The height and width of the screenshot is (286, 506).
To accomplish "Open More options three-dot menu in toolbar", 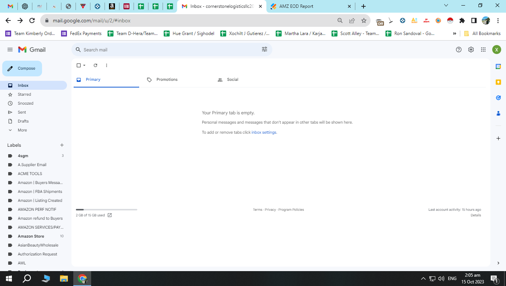I will pyautogui.click(x=106, y=65).
